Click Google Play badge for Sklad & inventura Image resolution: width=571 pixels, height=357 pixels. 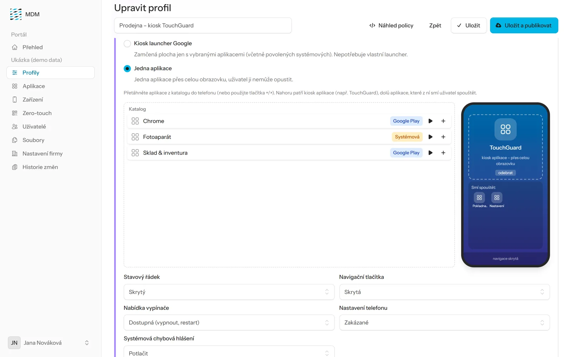pyautogui.click(x=406, y=153)
